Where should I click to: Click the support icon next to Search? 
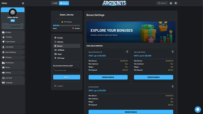point(171,3)
